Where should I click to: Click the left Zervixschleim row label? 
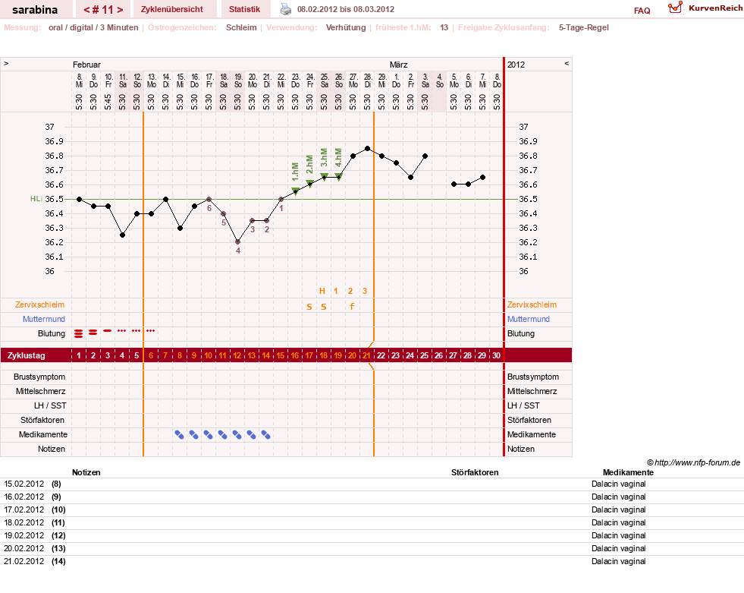pos(40,304)
